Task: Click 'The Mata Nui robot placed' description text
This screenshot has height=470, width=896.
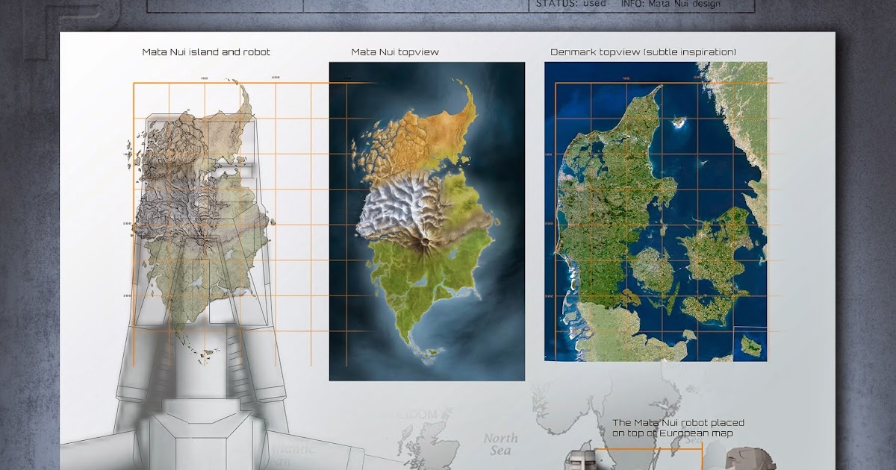Action: [x=678, y=423]
